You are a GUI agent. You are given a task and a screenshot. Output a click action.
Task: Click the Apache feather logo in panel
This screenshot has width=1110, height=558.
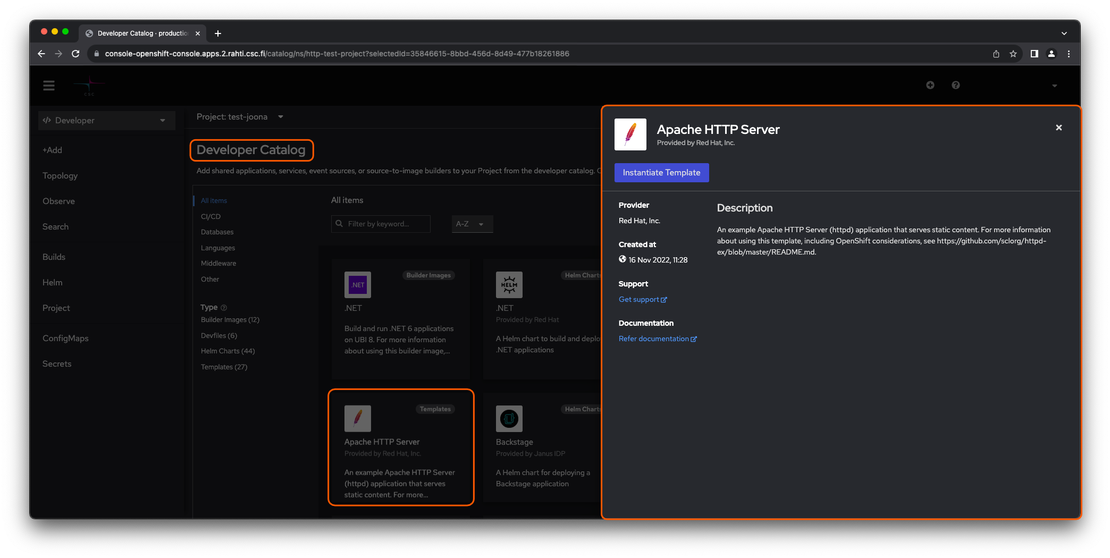[x=630, y=134]
